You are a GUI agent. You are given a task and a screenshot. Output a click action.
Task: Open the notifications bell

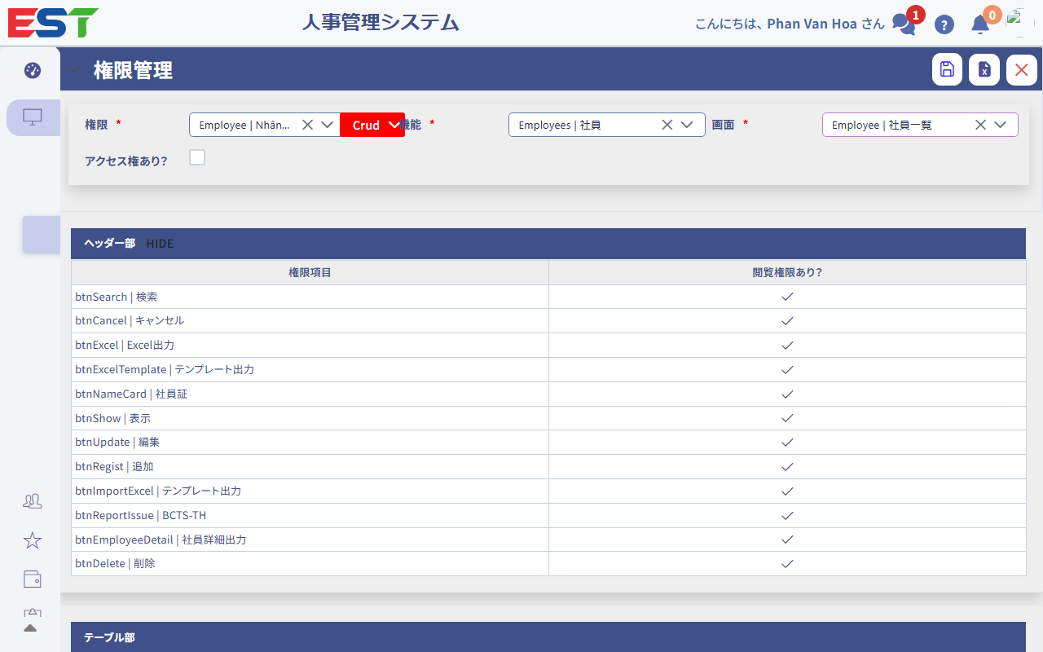[980, 24]
